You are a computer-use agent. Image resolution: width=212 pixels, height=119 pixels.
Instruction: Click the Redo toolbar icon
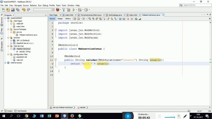tap(28, 10)
